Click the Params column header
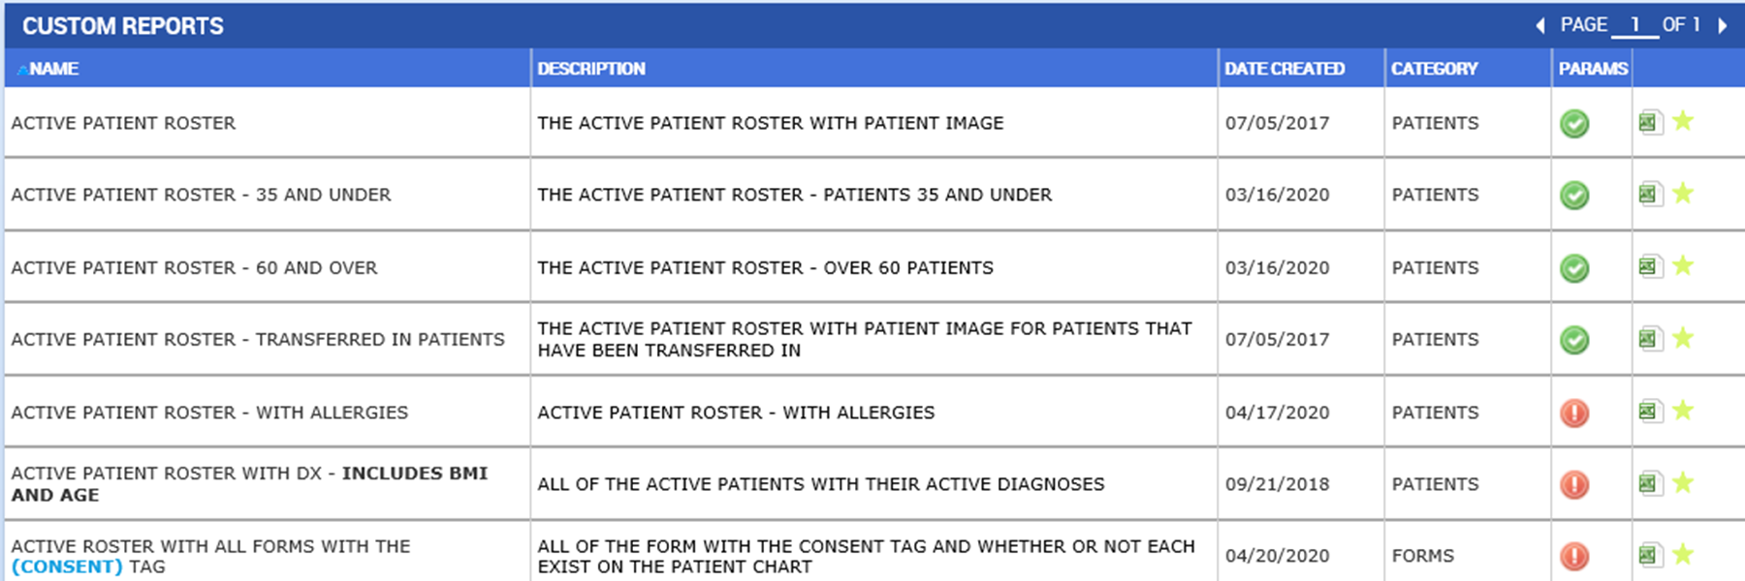The image size is (1745, 581). [x=1593, y=69]
